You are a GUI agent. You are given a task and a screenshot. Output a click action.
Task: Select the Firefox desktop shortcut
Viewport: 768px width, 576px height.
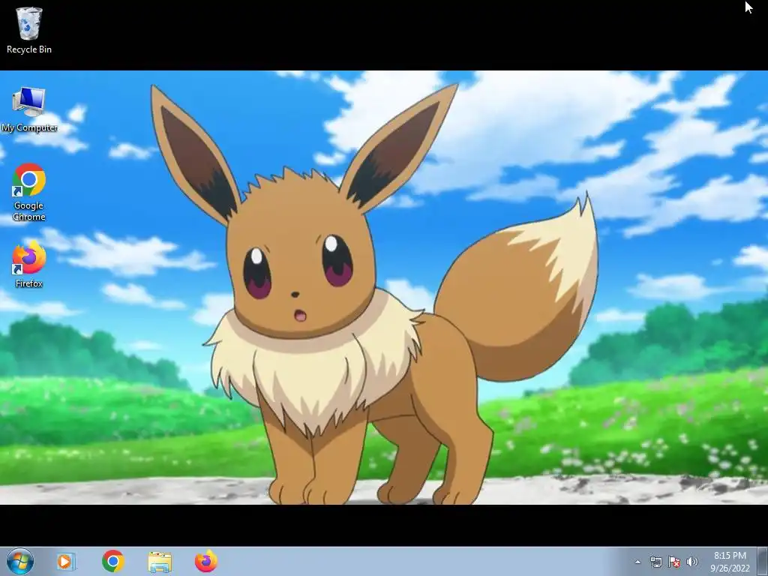point(29,263)
